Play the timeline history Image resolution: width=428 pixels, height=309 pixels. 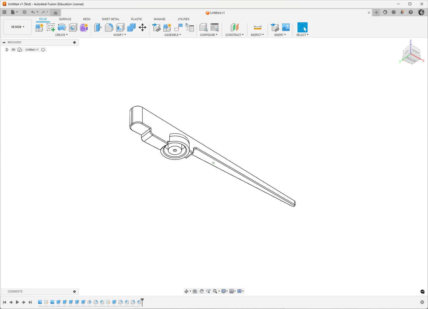pos(17,302)
